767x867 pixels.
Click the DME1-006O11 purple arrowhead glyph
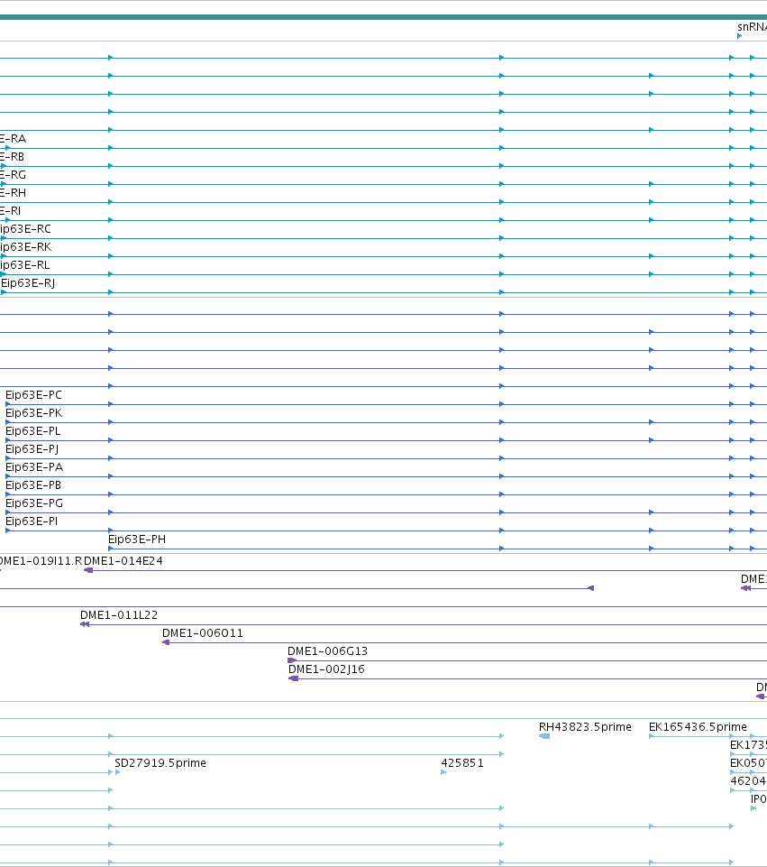tap(166, 642)
